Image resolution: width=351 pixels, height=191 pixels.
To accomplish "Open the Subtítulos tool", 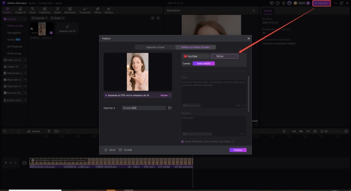I will coord(45,10).
